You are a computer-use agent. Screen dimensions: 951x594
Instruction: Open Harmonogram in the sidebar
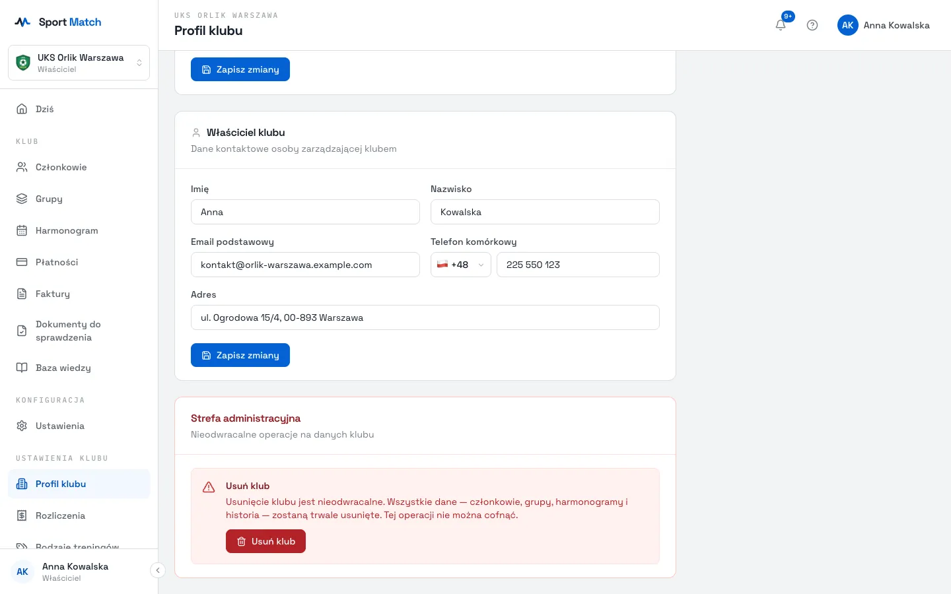(79, 230)
